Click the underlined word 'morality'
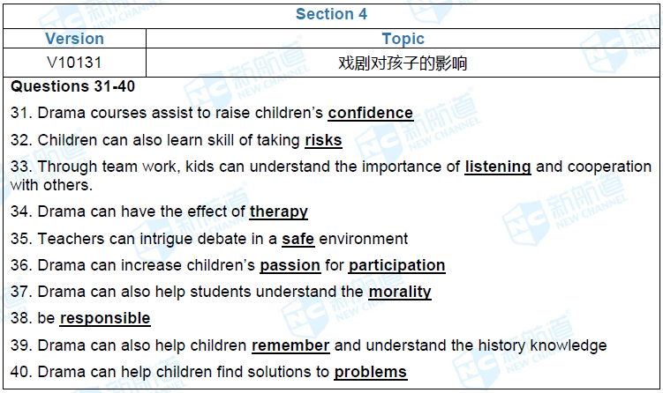The image size is (663, 393). [x=400, y=292]
